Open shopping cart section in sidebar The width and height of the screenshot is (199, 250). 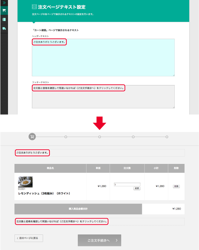(4, 10)
